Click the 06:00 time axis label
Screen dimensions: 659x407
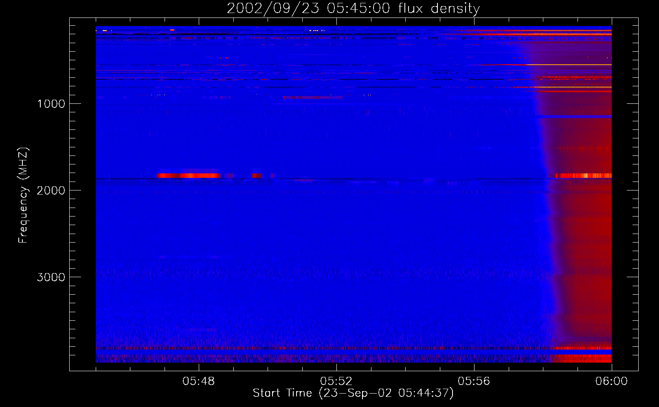(x=611, y=381)
